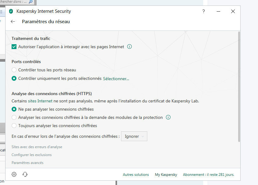Uncheck Autoriser l'application à interagir checkbox
Image resolution: width=258 pixels, height=185 pixels.
14,47
